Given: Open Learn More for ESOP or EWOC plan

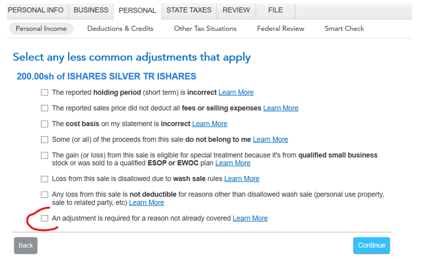Looking at the screenshot, I should coord(233,163).
